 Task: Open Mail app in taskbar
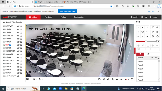(55, 89)
